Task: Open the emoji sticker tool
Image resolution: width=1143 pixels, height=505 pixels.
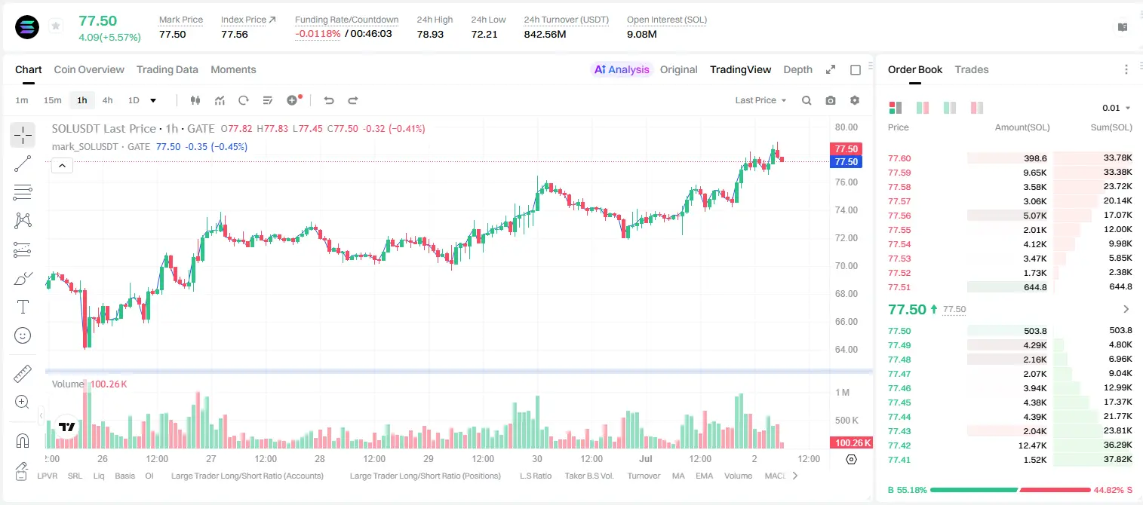Action: [23, 335]
